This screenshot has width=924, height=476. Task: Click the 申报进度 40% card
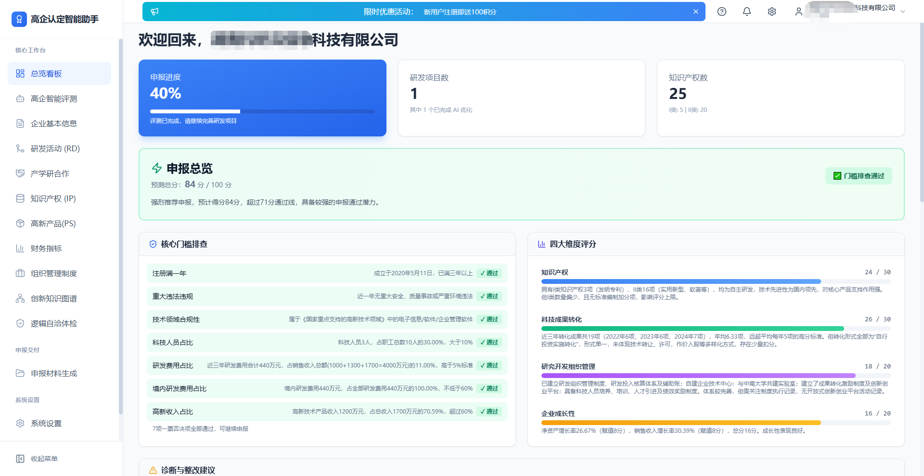[262, 98]
